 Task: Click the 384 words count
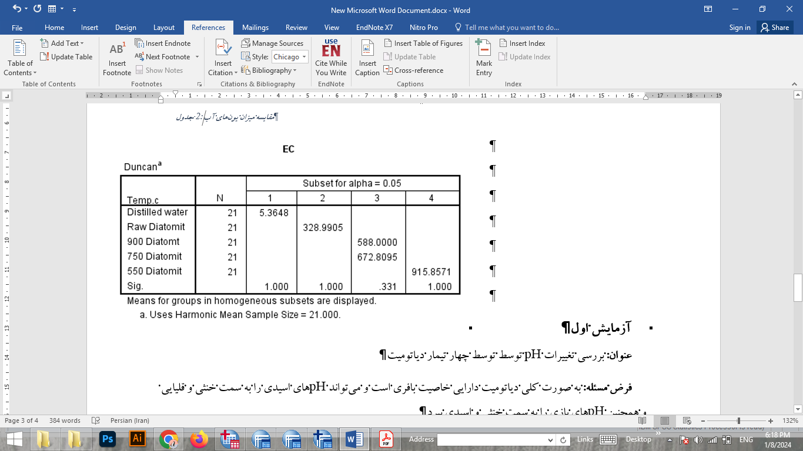click(x=65, y=420)
